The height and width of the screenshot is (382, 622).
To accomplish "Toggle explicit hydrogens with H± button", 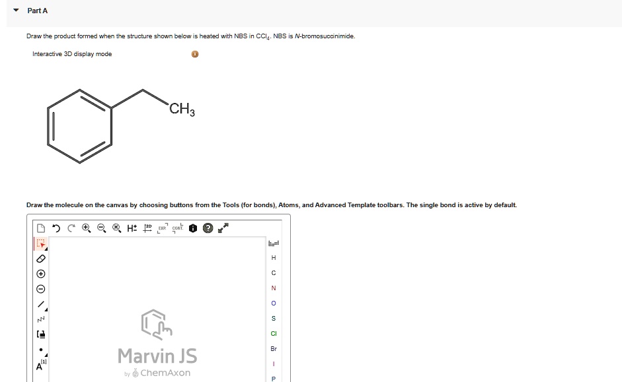I will [131, 227].
